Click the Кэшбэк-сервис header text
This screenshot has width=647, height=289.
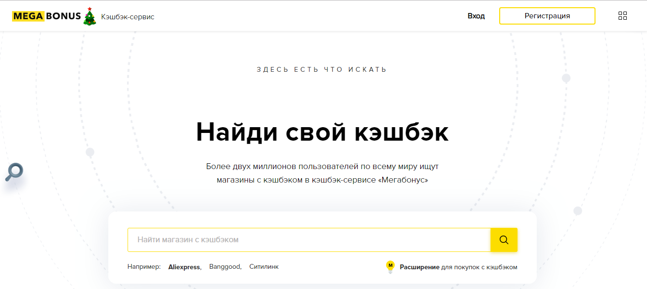coord(128,17)
